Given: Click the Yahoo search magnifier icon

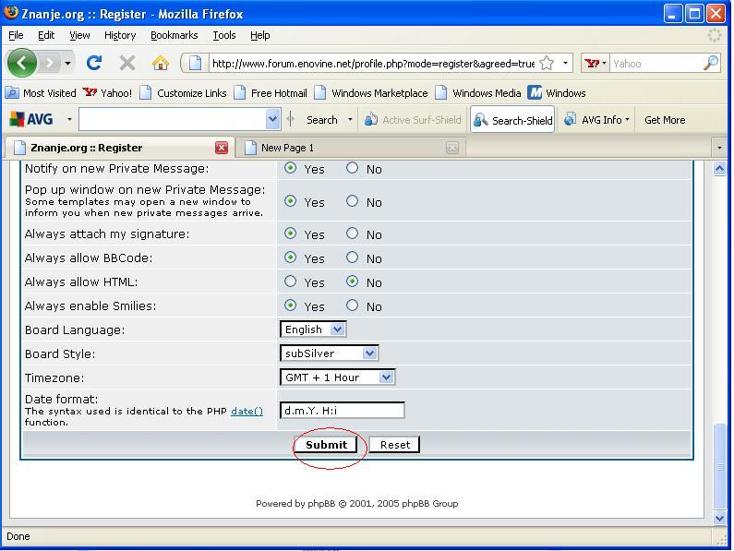Looking at the screenshot, I should tap(710, 63).
